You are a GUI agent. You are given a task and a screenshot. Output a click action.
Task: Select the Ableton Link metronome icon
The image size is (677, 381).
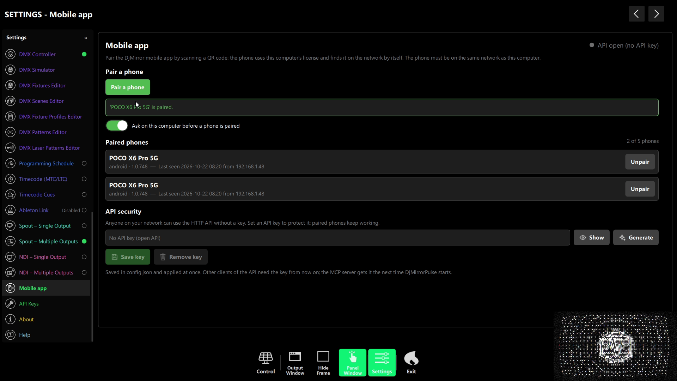pos(11,210)
